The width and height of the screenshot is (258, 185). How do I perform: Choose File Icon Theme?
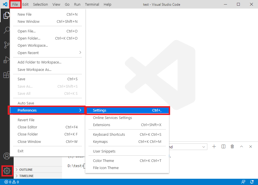click(x=127, y=168)
